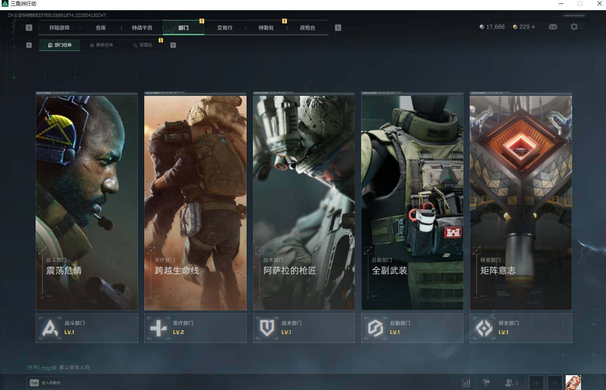Add premium currency via 229 +
606x390 pixels.
pos(524,27)
